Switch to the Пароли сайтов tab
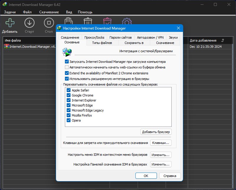The height and width of the screenshot is (190, 236). [x=120, y=37]
